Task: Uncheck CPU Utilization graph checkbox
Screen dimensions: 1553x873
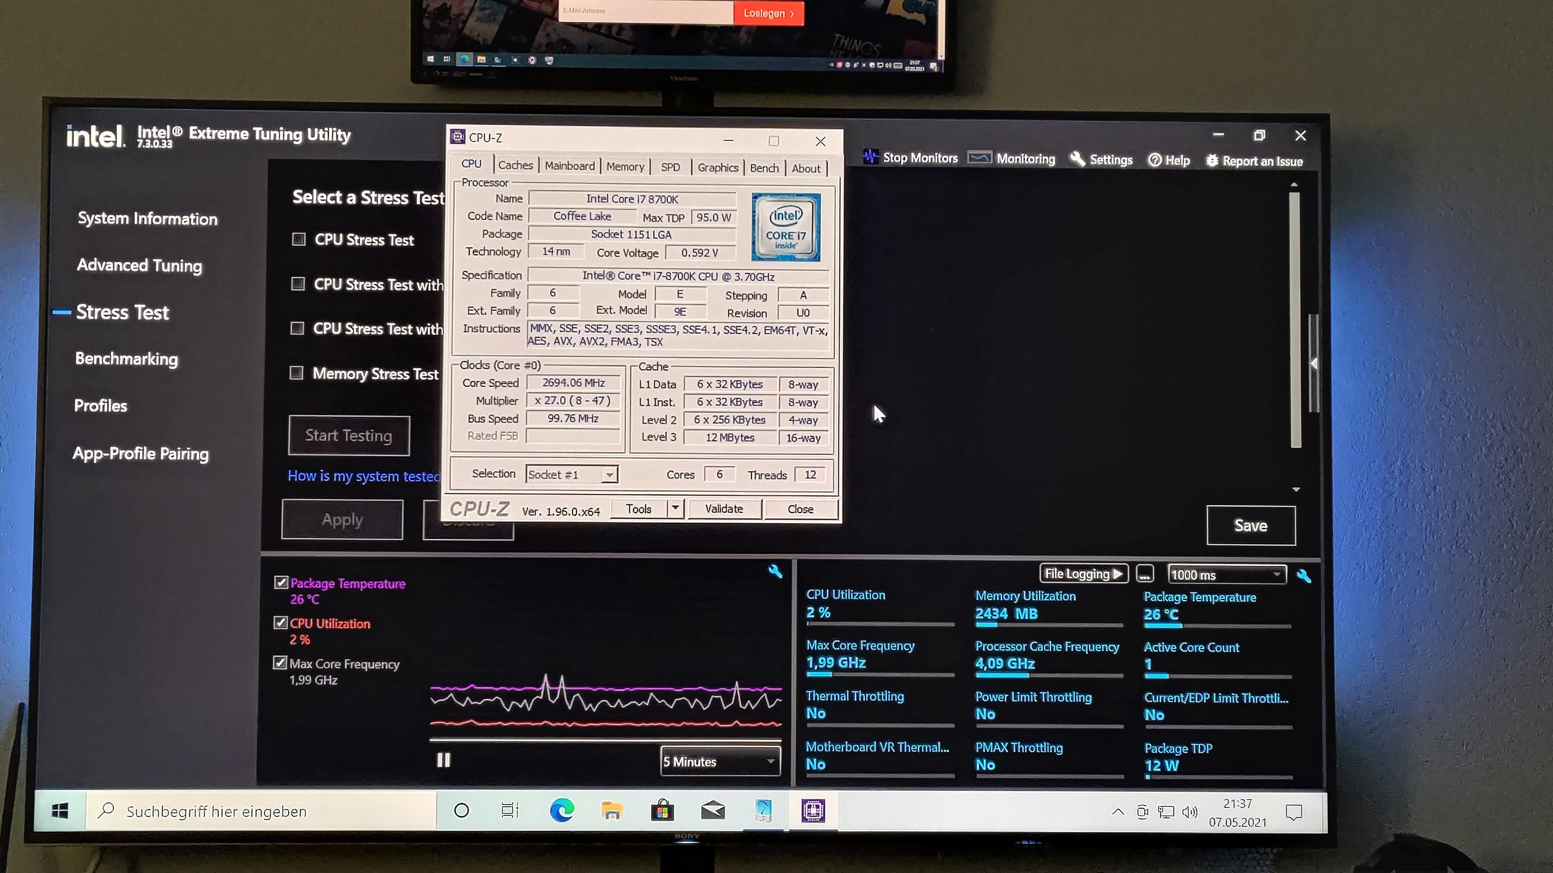Action: [x=280, y=622]
